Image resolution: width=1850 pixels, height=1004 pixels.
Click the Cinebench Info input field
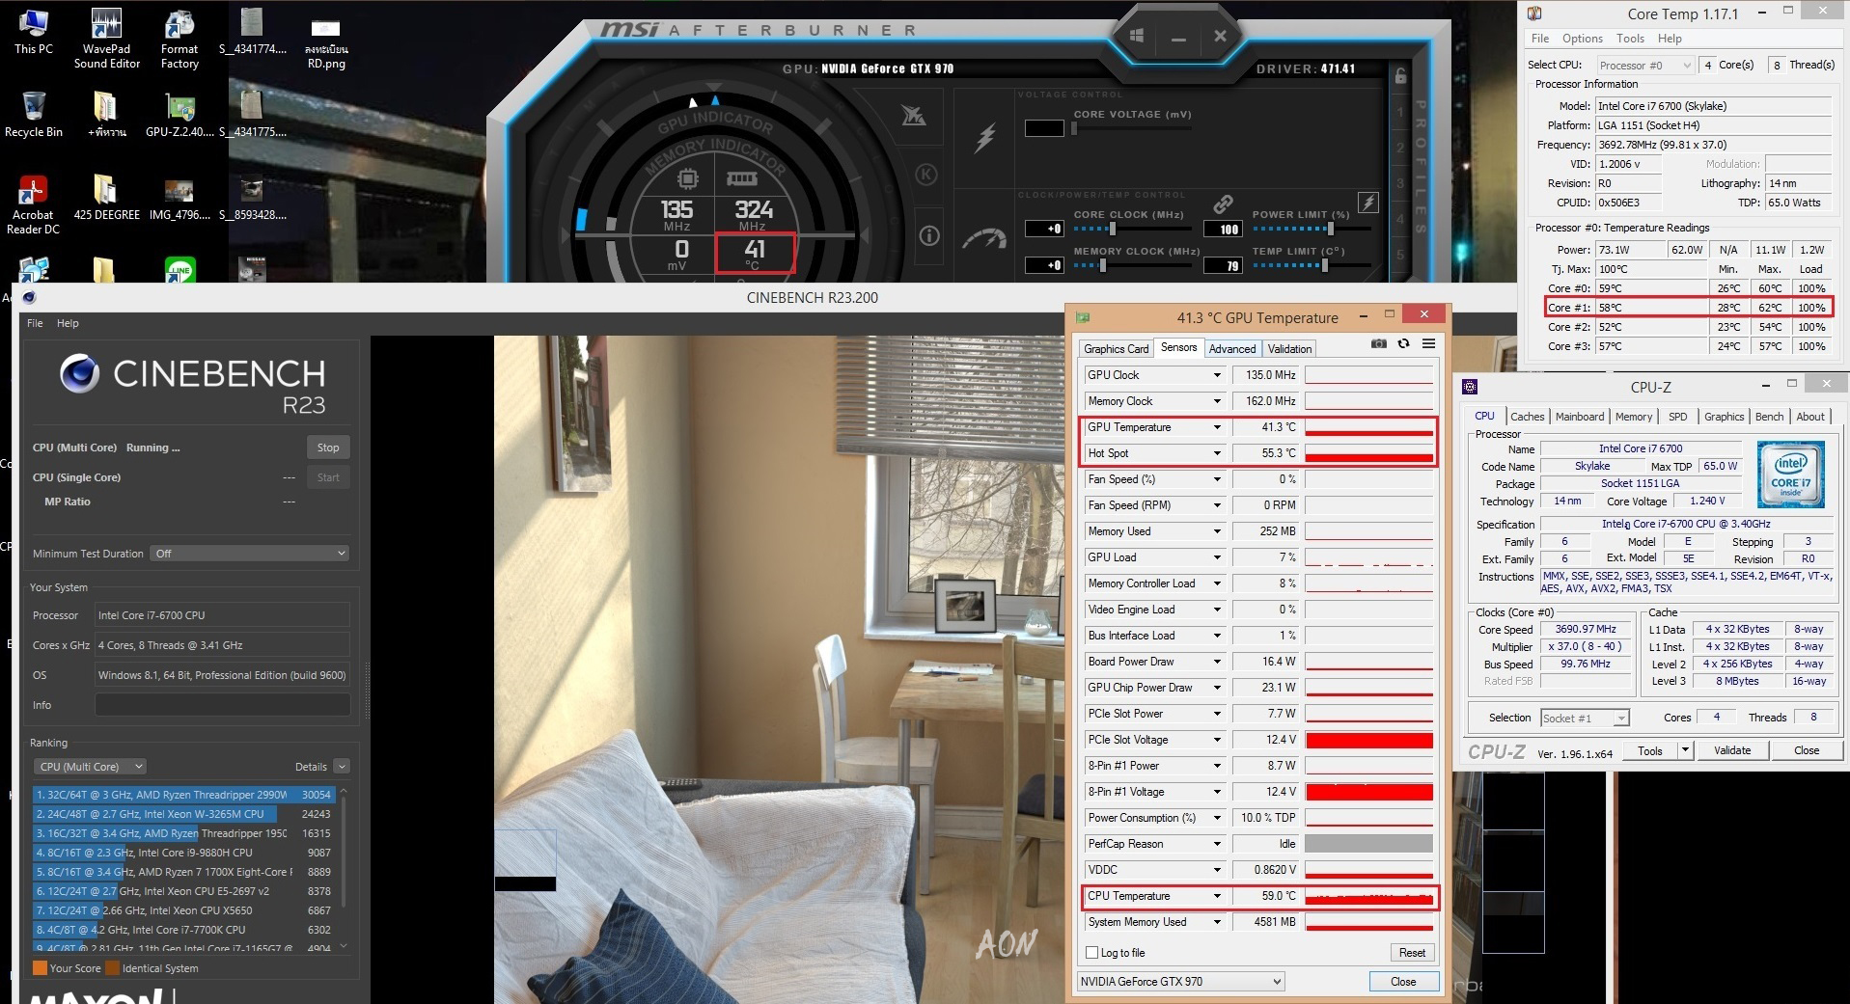pyautogui.click(x=222, y=705)
